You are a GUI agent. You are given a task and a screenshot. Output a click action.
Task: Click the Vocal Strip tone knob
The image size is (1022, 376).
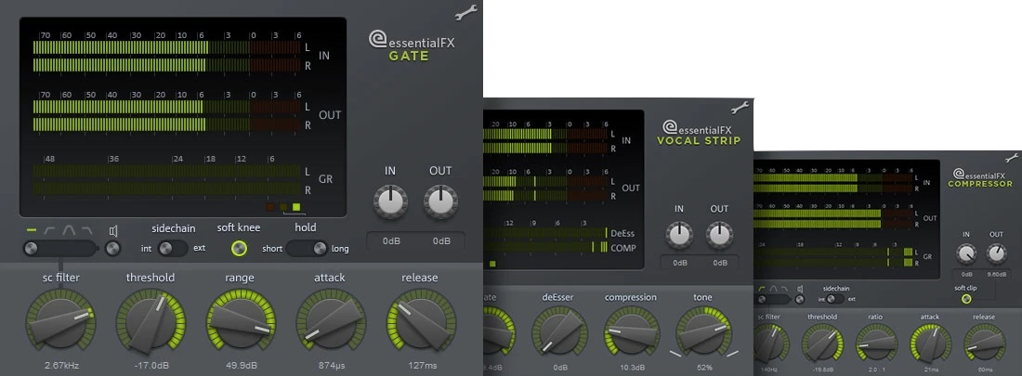[703, 333]
